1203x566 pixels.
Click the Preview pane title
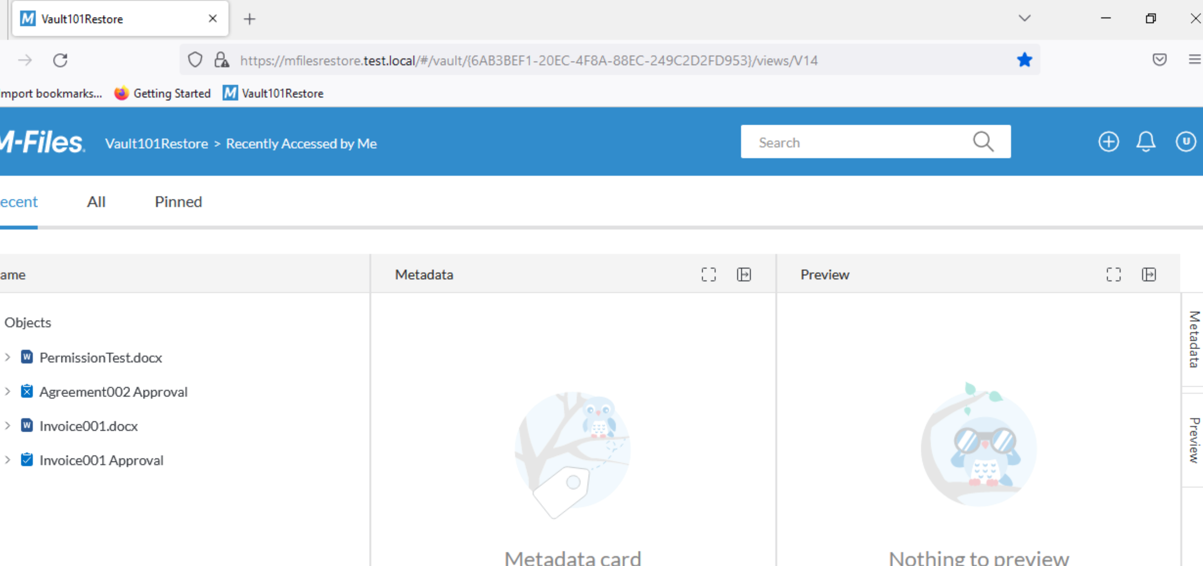coord(825,275)
